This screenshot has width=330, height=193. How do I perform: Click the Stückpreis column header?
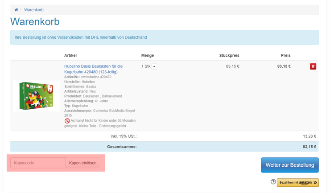[x=229, y=55]
